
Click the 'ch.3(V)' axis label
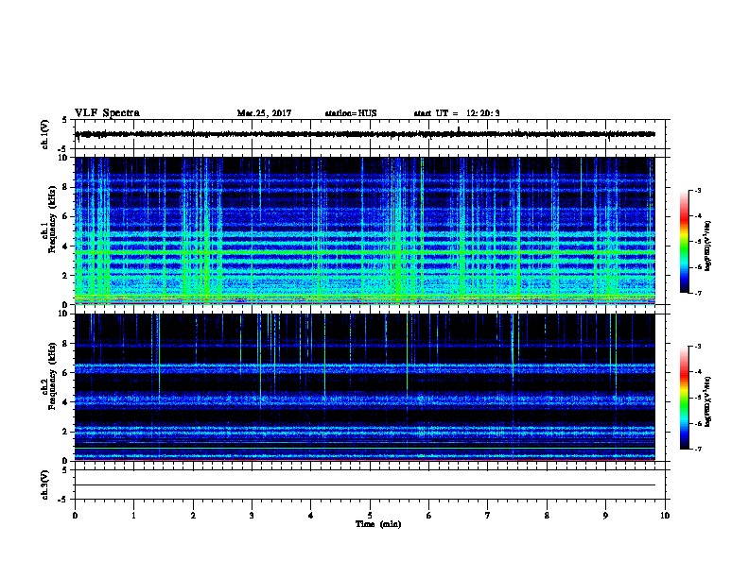click(x=45, y=484)
